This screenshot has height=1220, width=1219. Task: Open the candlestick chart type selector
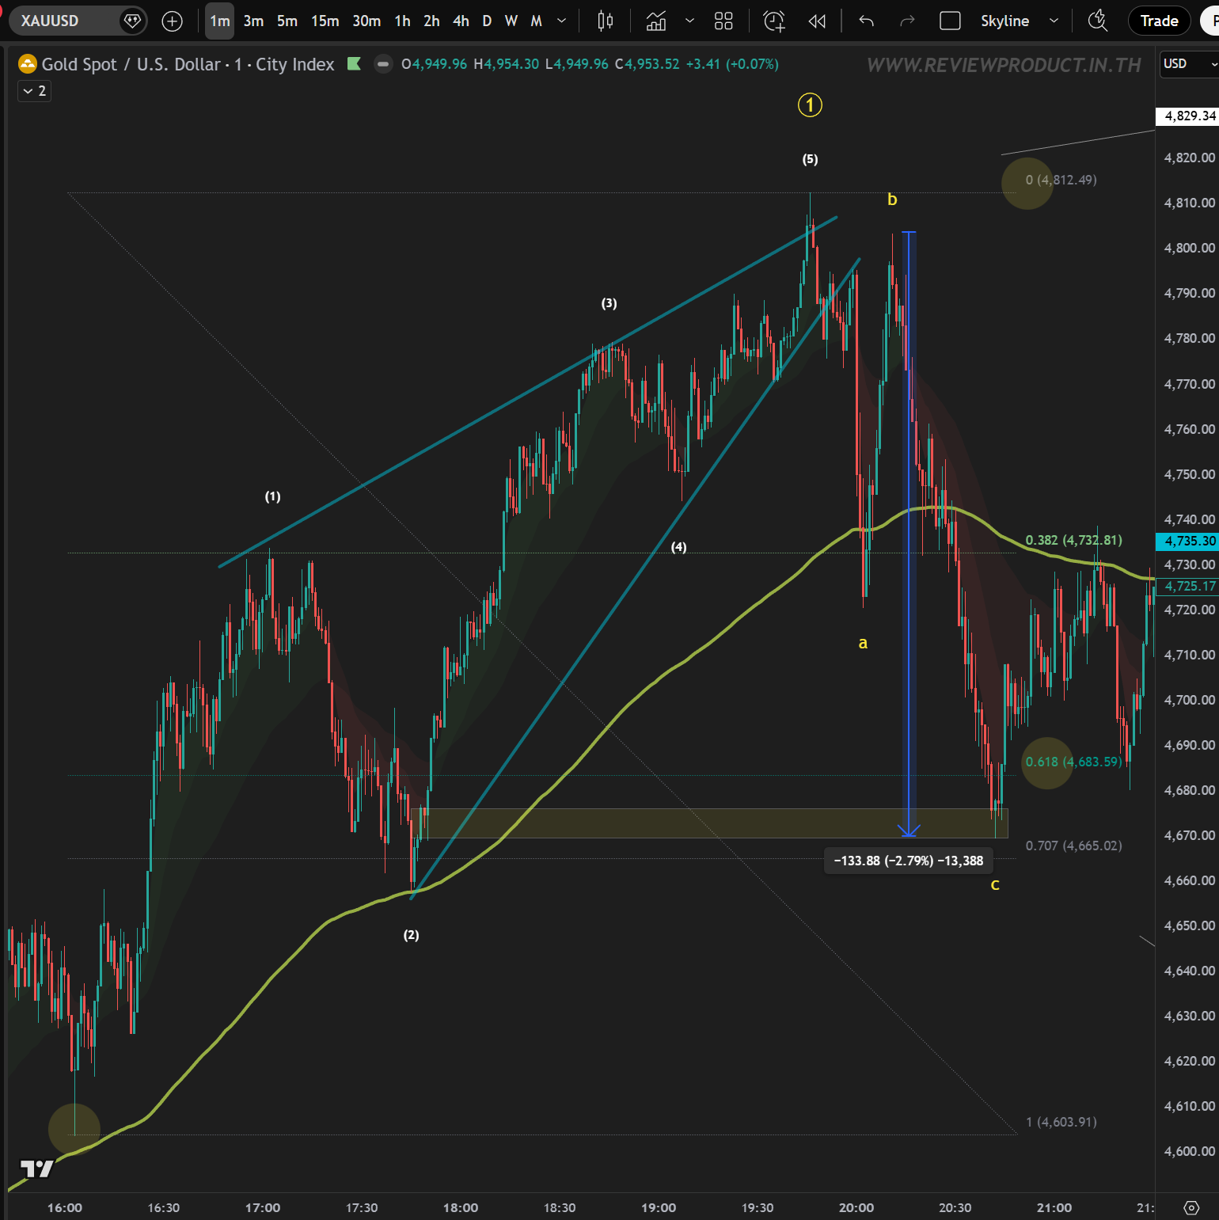[606, 21]
